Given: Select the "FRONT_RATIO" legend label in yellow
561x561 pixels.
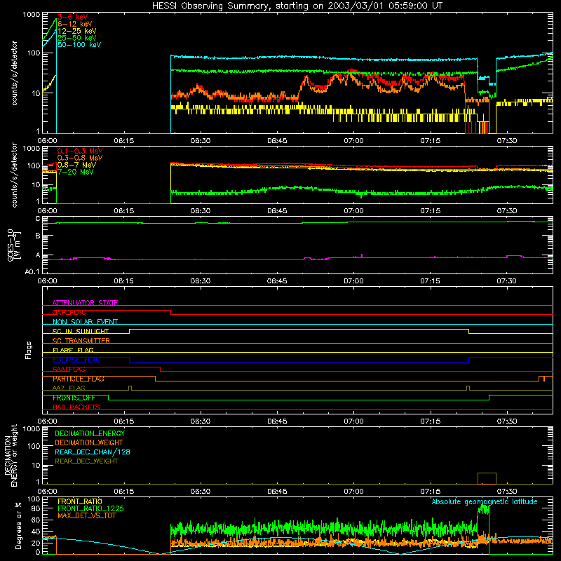Looking at the screenshot, I should click(x=80, y=501).
